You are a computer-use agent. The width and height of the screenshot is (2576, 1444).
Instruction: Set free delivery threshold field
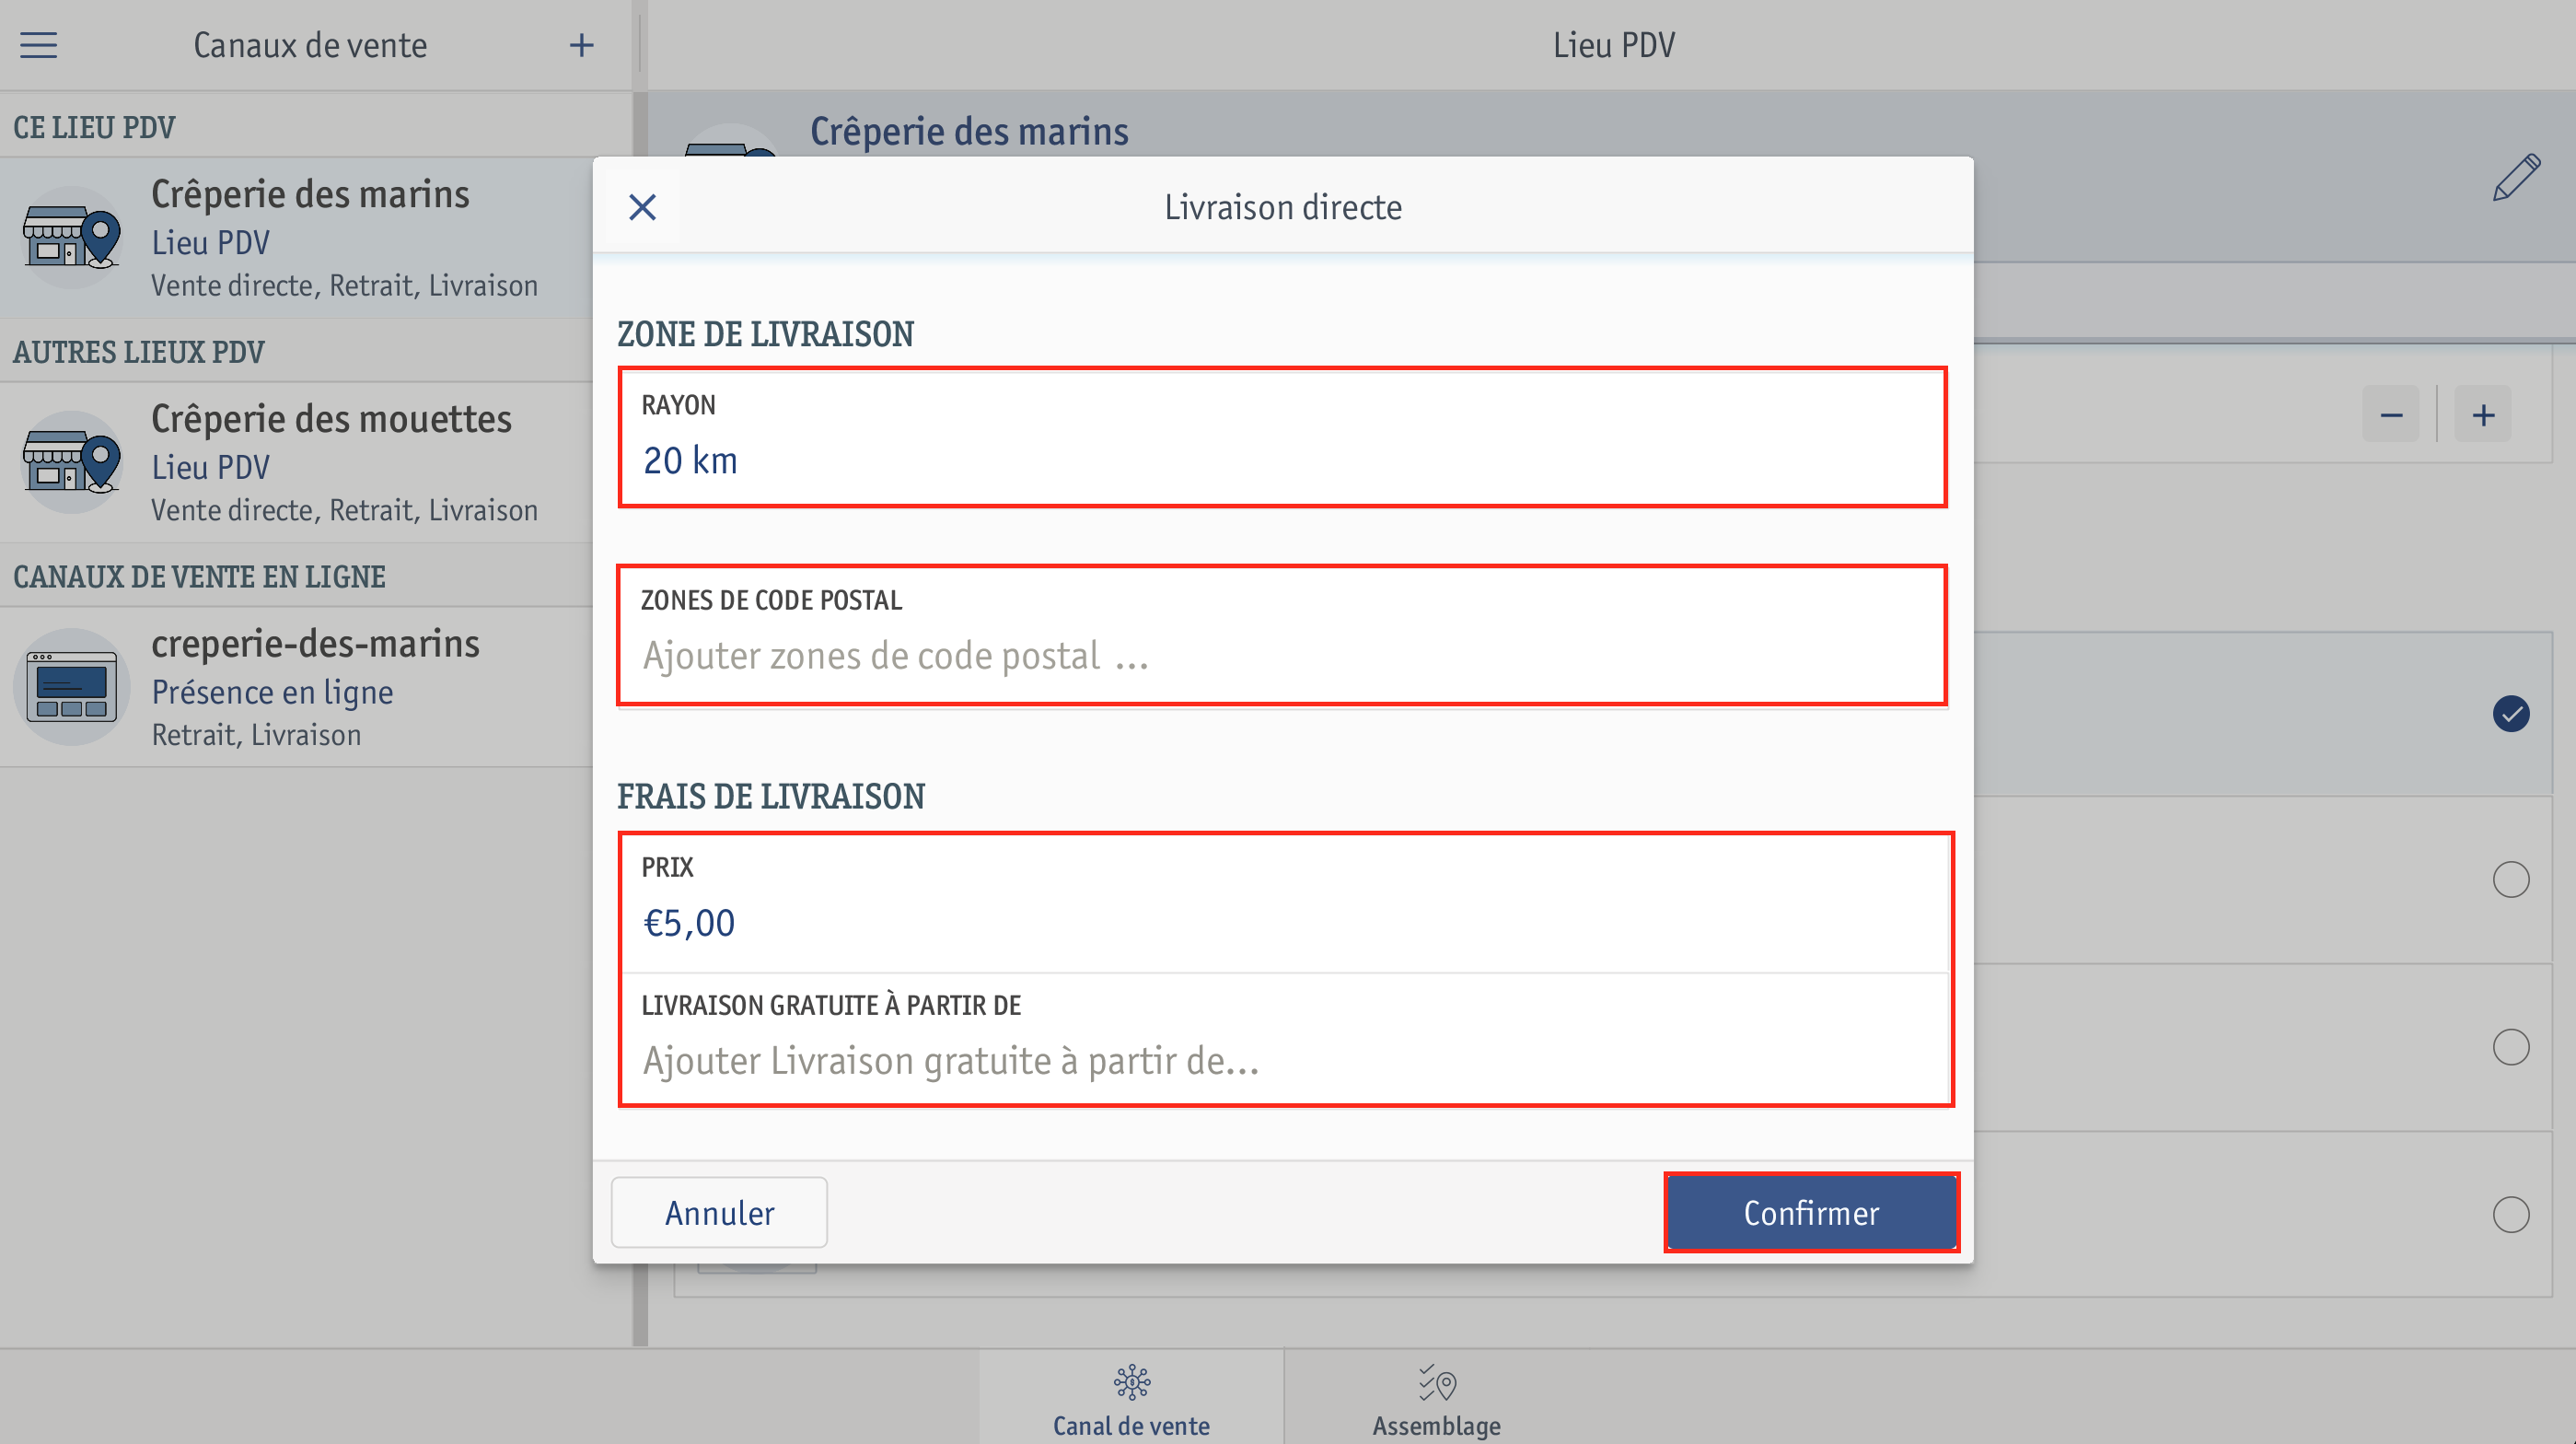coord(1286,1040)
